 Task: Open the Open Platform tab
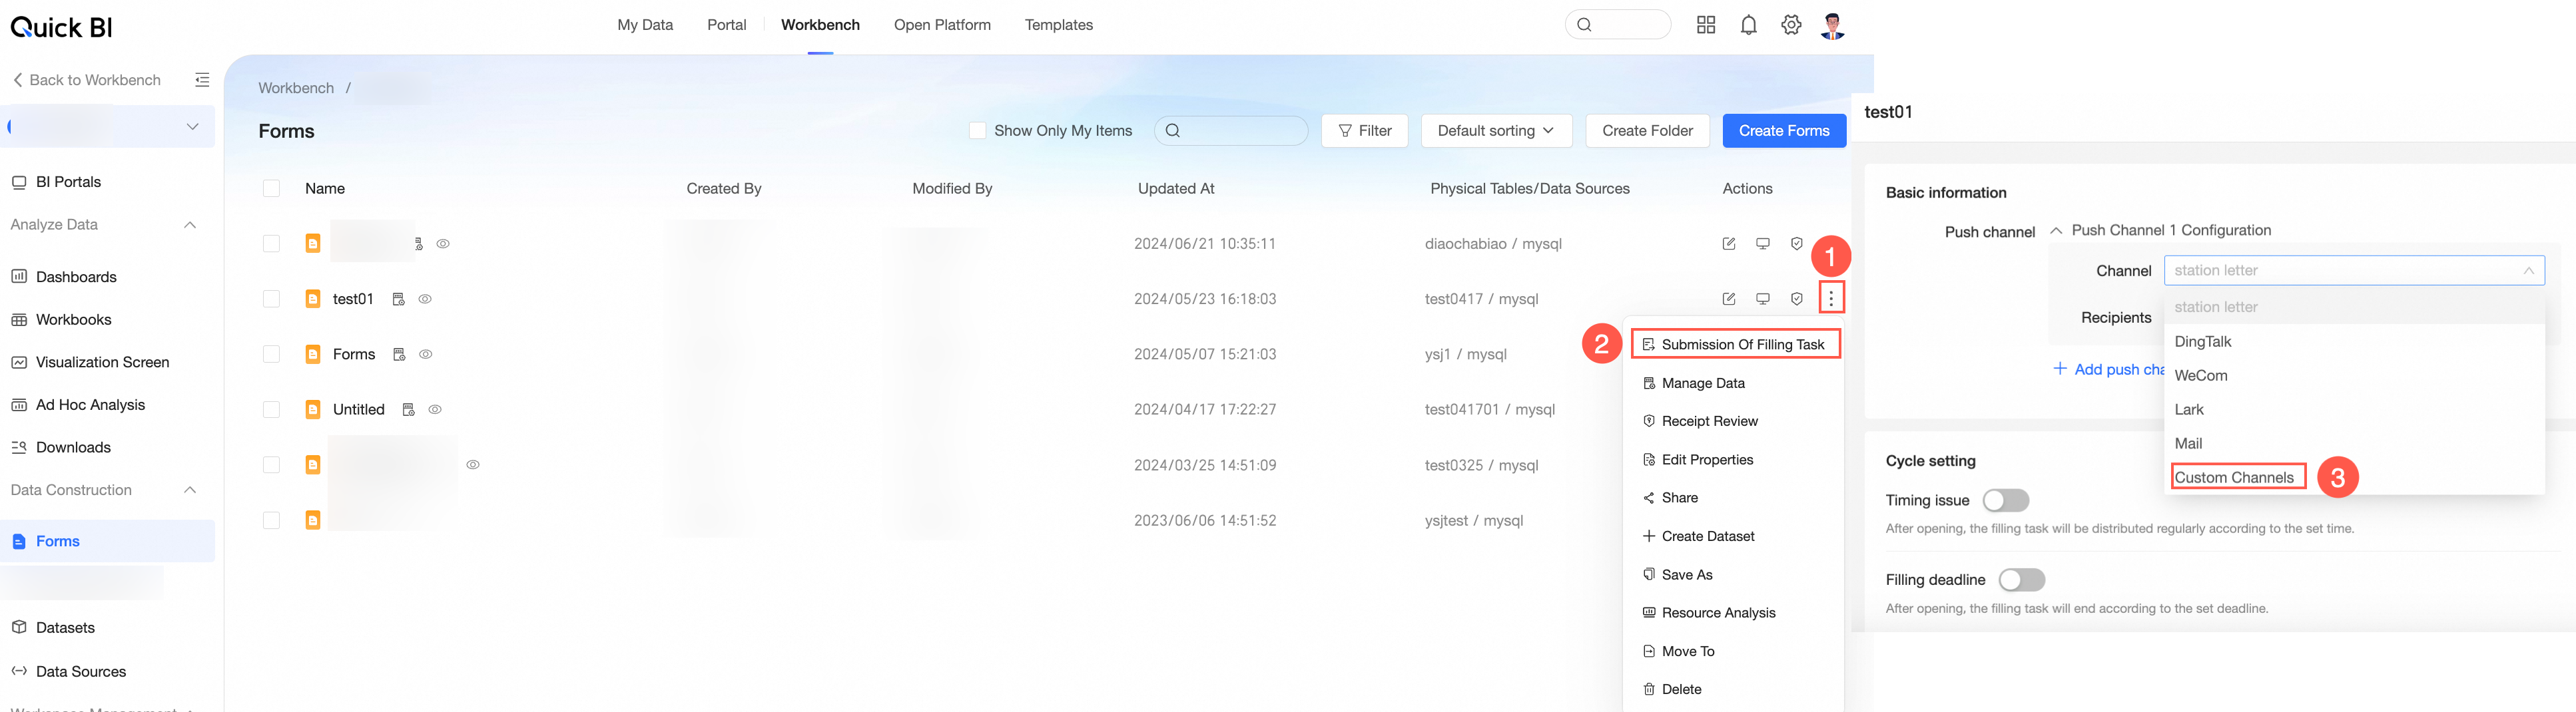tap(942, 25)
